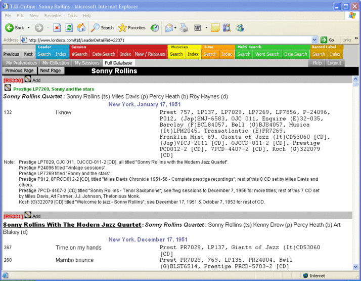Click the status bar page icon

[x=5, y=275]
